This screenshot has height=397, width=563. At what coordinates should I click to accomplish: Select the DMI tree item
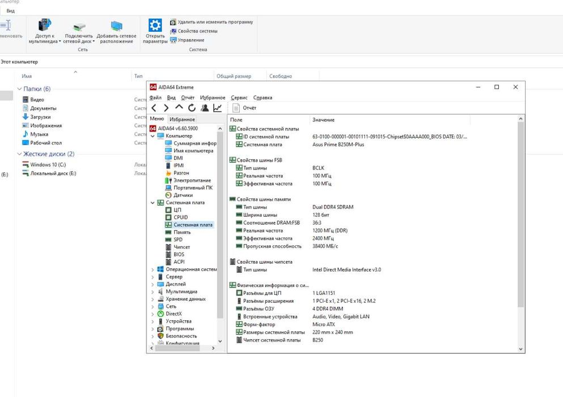point(174,158)
